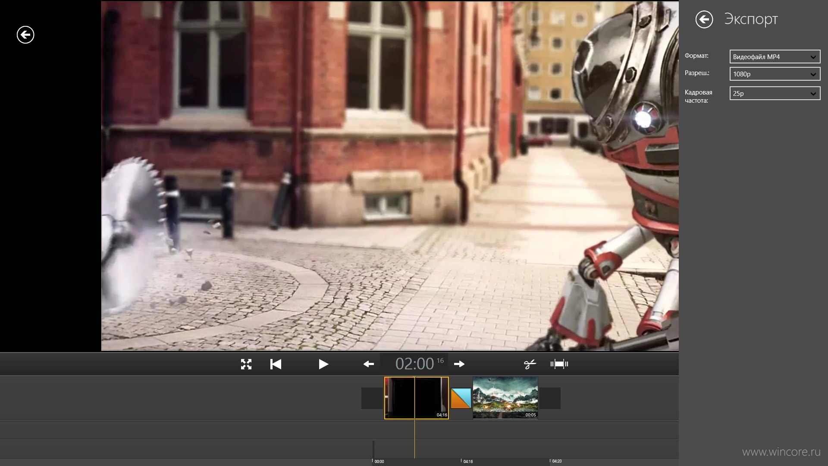Click the 00:00 ruler marker
Screen dimensions: 828x466
click(x=379, y=461)
